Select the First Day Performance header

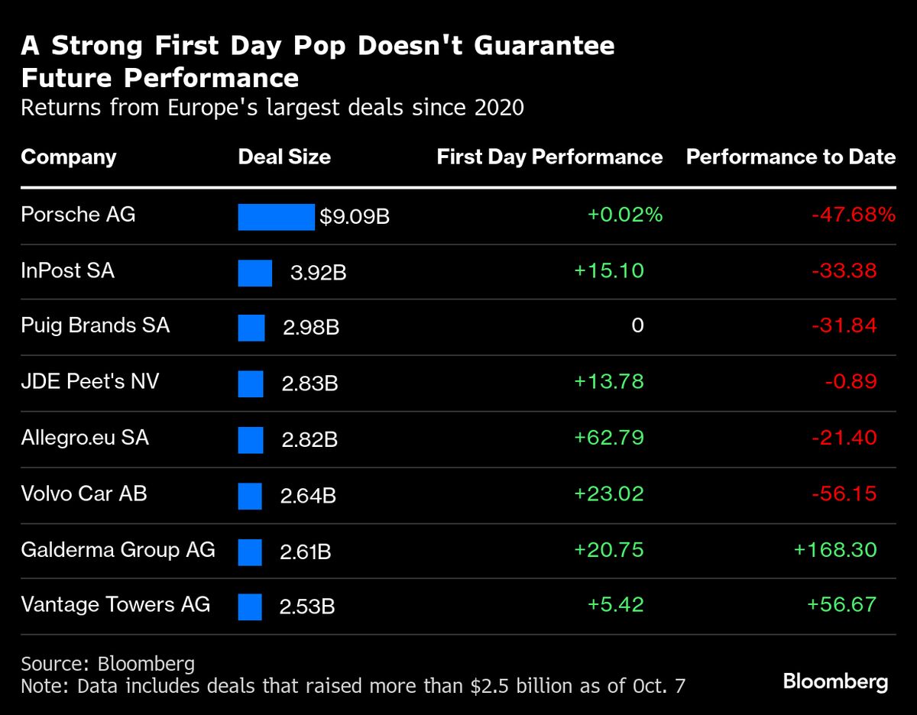pos(549,157)
